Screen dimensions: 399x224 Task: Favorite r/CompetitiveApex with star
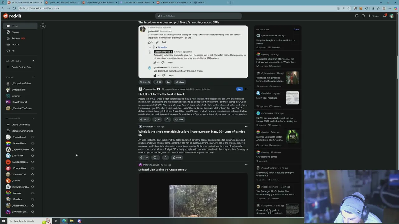[x=32, y=168]
